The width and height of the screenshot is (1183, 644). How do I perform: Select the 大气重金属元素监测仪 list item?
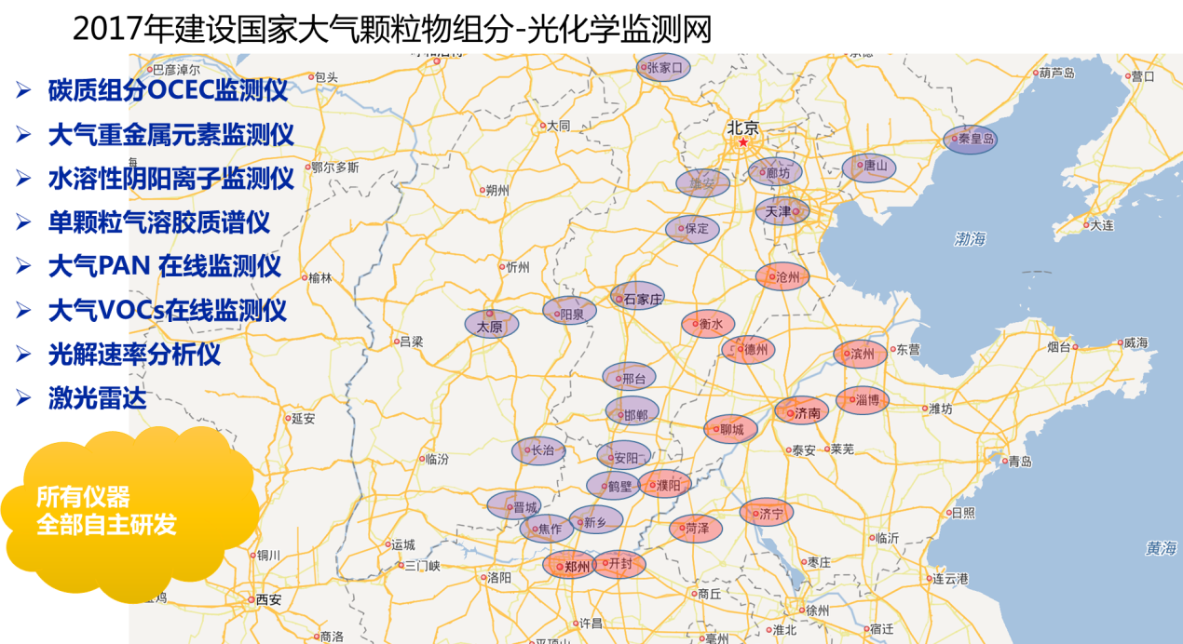pos(170,135)
